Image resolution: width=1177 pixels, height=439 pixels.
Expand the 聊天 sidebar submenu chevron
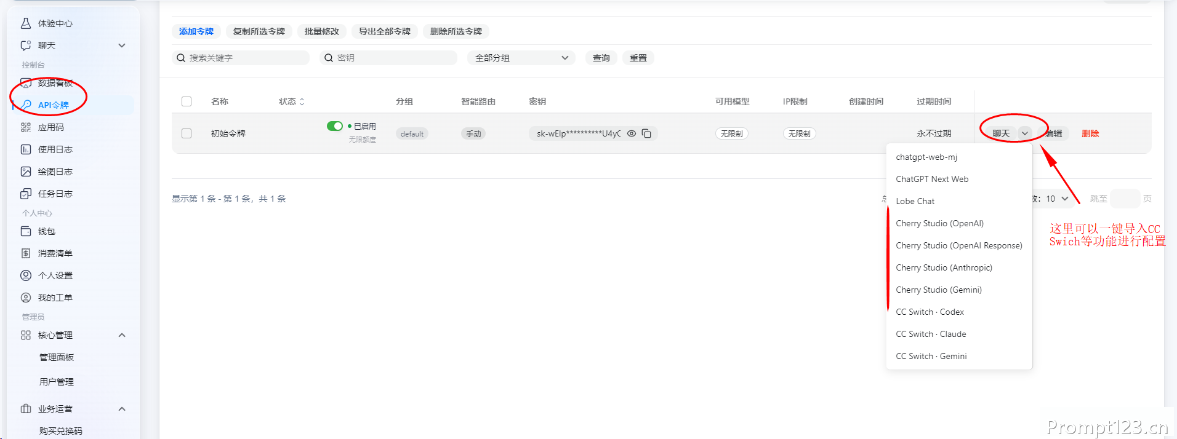pyautogui.click(x=122, y=45)
